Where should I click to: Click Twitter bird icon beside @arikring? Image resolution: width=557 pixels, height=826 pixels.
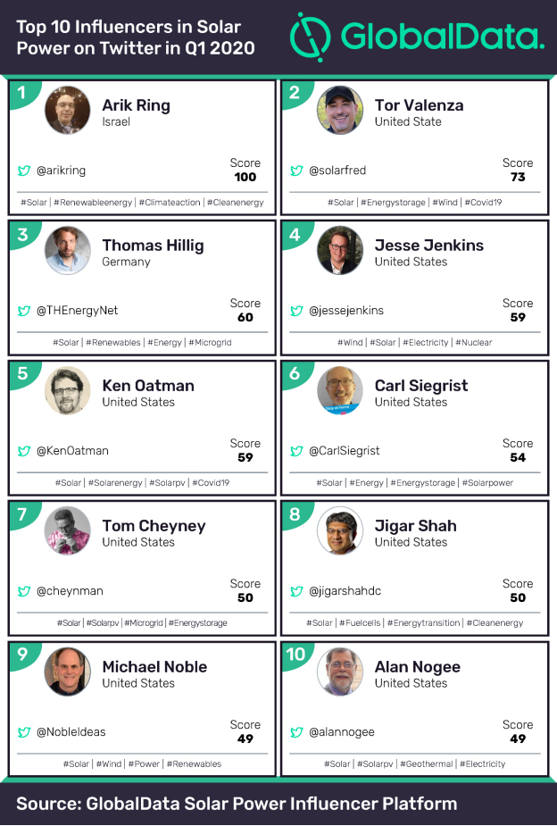click(x=24, y=171)
